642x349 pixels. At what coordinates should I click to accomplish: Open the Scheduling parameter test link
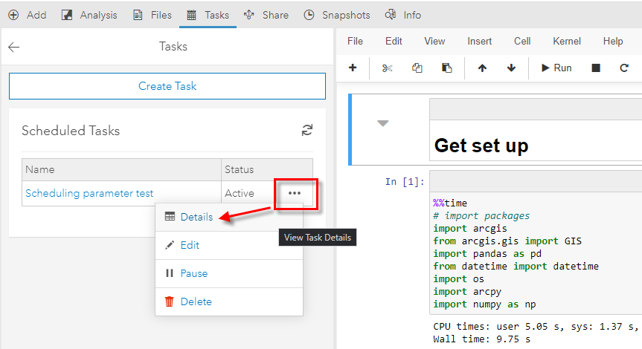coord(89,193)
